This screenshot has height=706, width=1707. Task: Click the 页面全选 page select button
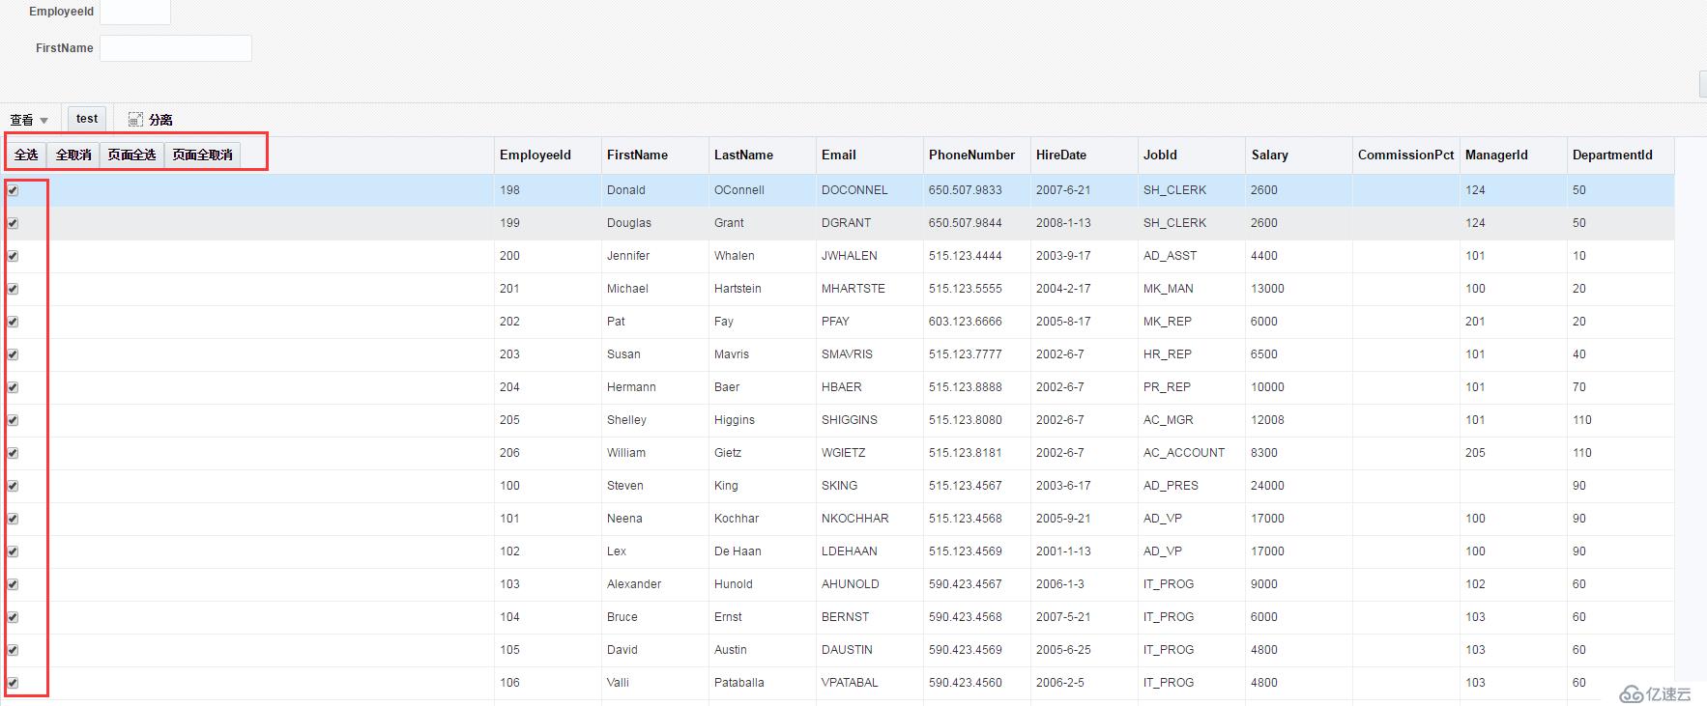click(x=131, y=155)
